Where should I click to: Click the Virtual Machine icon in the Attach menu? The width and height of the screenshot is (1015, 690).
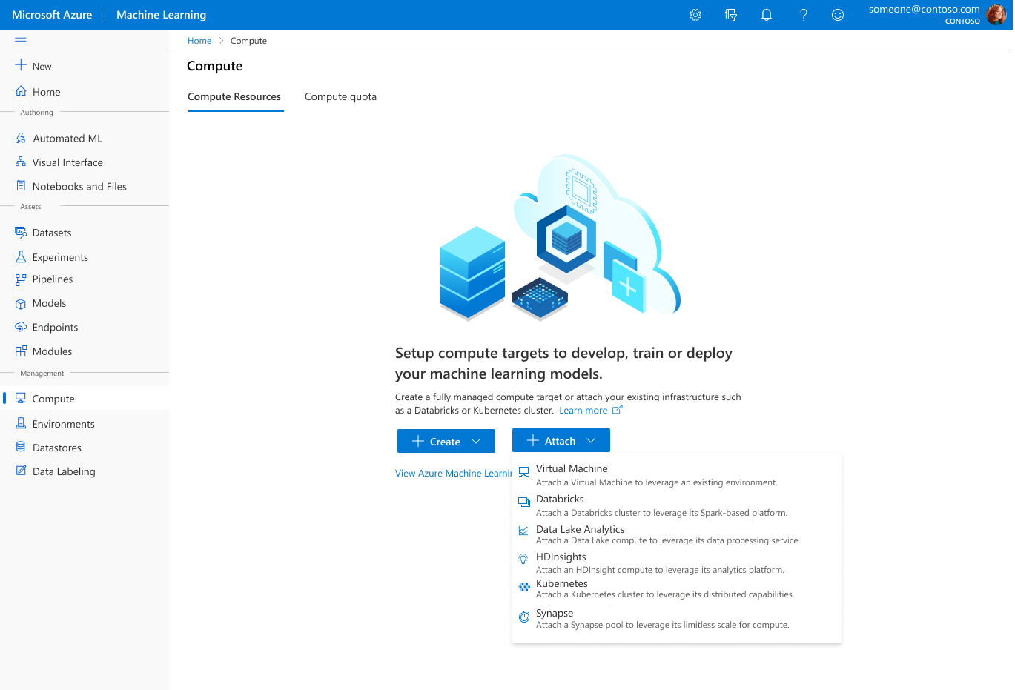click(x=524, y=472)
